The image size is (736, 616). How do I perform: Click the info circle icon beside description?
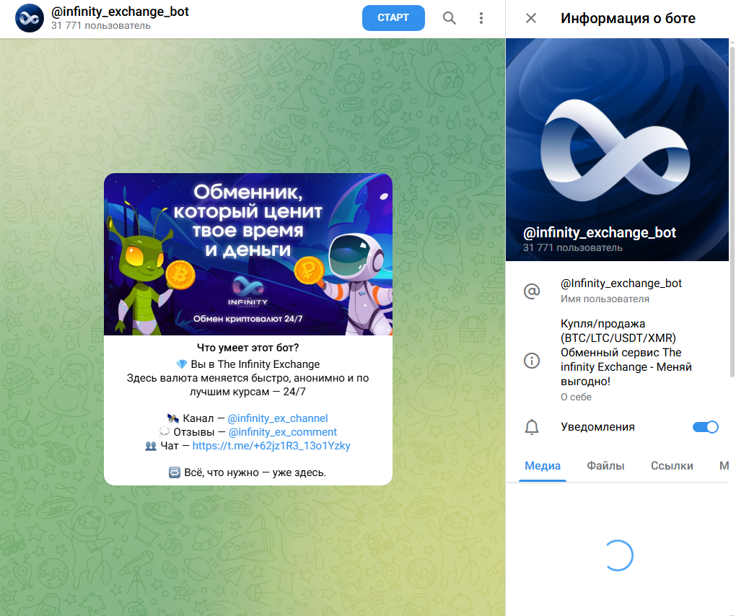pyautogui.click(x=532, y=361)
